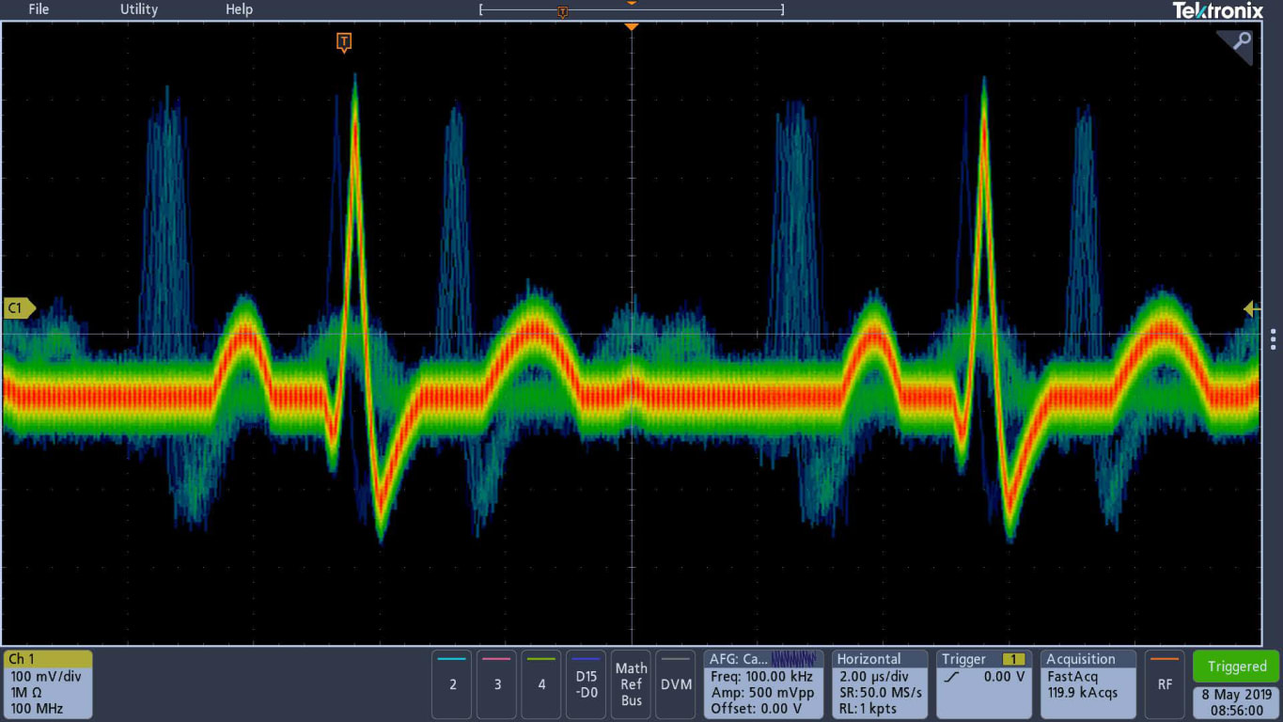Open the Horizontal settings badge
The image size is (1283, 722).
coord(880,684)
